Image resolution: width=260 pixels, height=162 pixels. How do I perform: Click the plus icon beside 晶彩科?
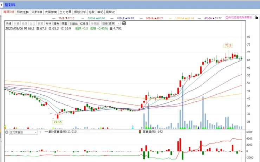pyautogui.click(x=1, y=5)
